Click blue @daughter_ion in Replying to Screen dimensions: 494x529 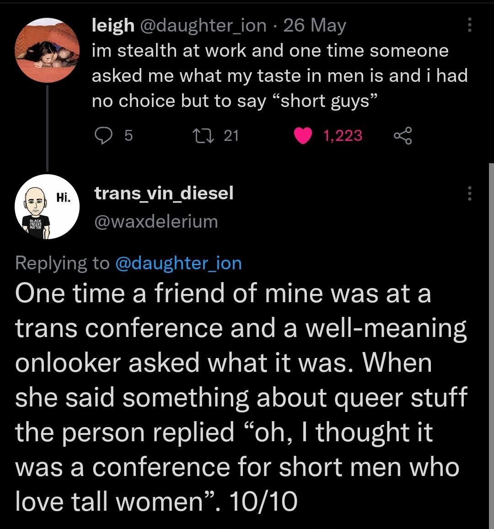point(178,263)
